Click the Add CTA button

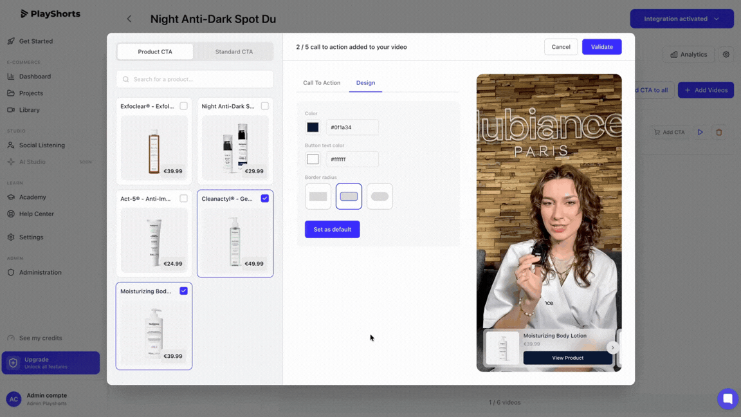669,133
